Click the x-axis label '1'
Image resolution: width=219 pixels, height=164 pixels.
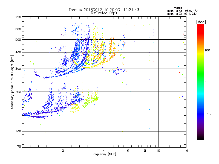[x=22, y=151]
